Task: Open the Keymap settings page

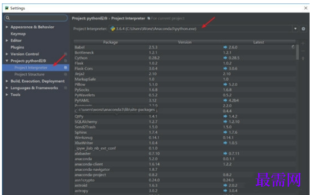Action: tap(18, 34)
